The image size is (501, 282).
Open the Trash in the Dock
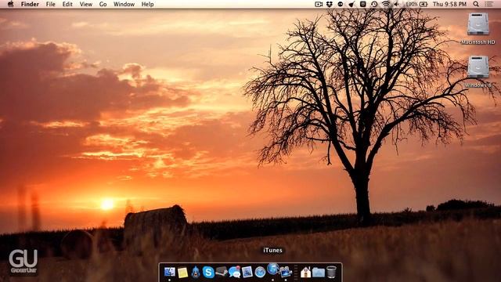pos(331,272)
